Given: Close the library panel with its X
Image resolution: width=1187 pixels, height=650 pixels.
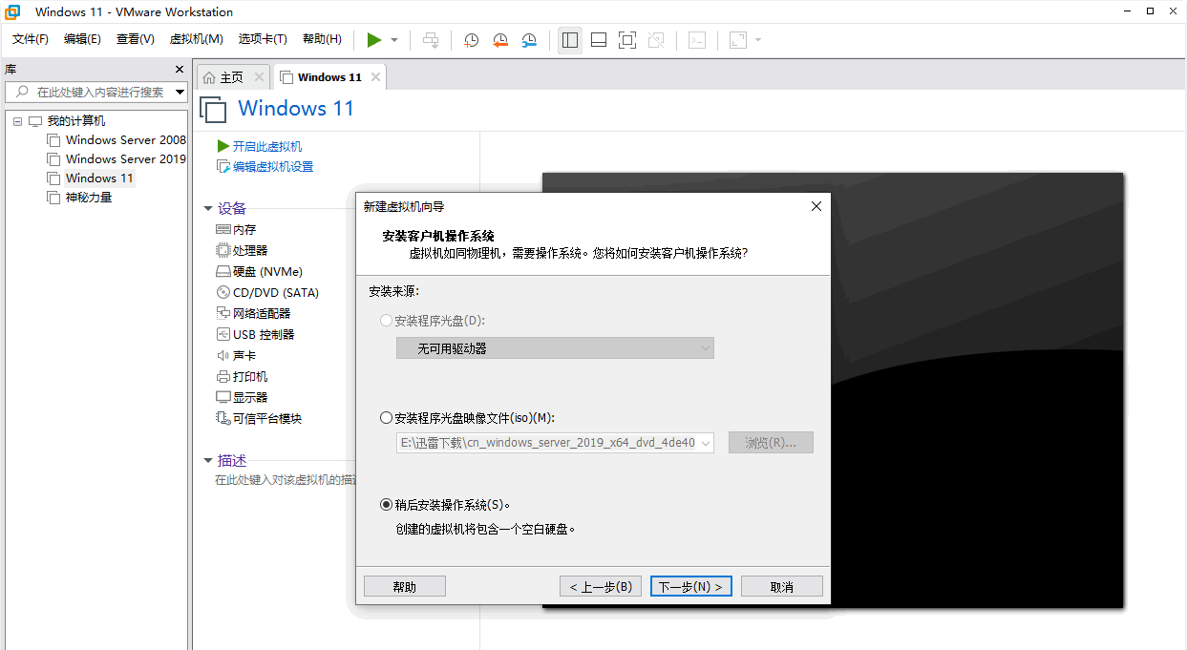Looking at the screenshot, I should 180,70.
